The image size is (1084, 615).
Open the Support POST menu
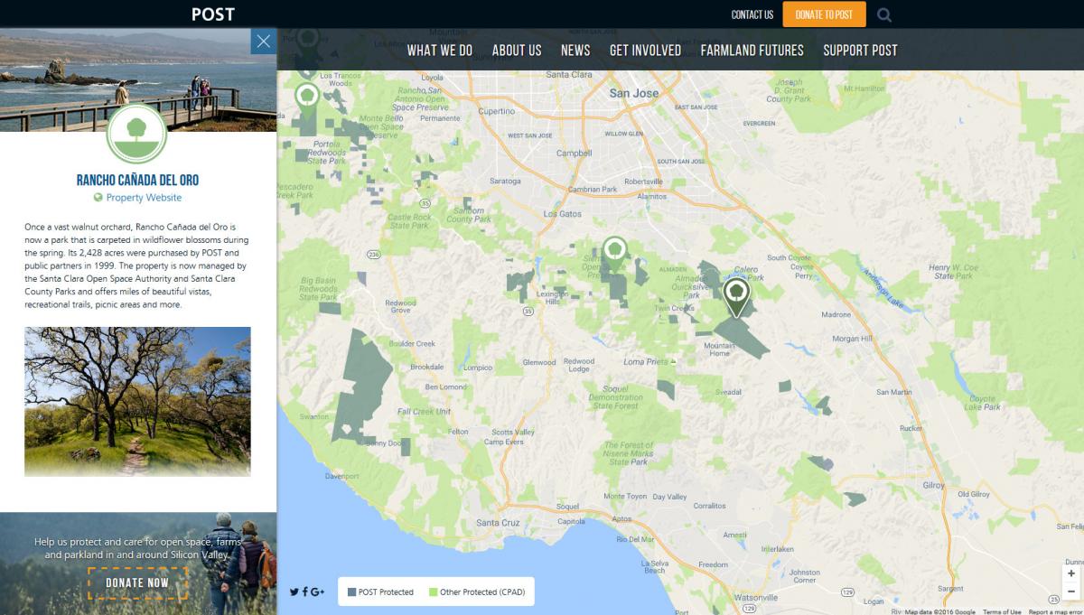pyautogui.click(x=860, y=51)
